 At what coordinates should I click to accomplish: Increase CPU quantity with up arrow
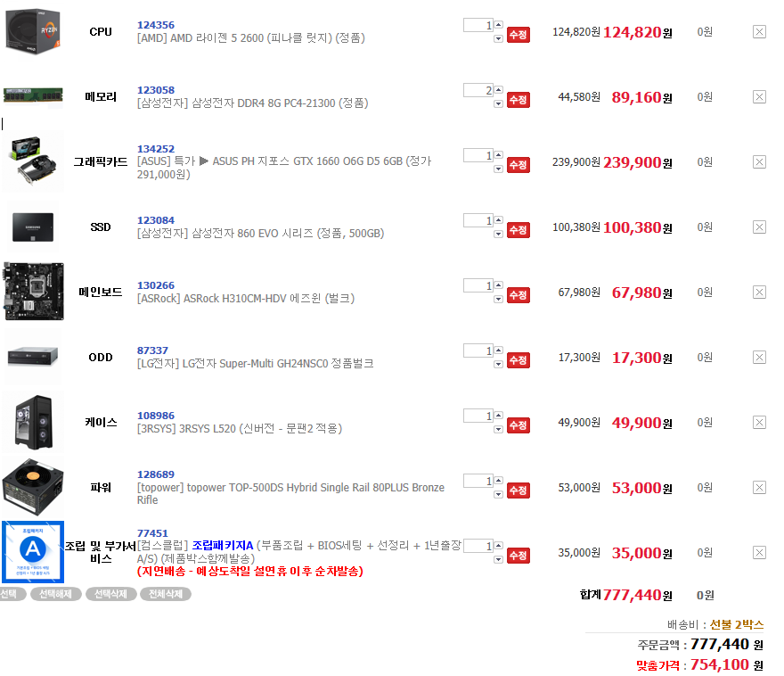[499, 24]
